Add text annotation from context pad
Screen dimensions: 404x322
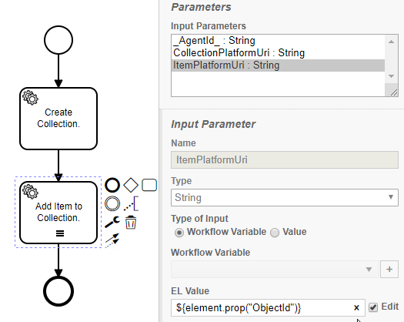pyautogui.click(x=131, y=203)
